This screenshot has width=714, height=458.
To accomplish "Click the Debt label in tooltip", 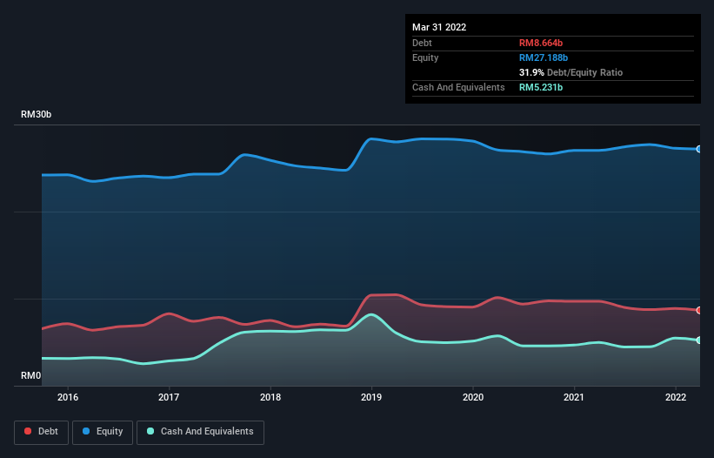I will [422, 43].
